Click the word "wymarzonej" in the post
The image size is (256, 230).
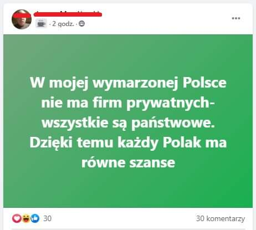135,83
